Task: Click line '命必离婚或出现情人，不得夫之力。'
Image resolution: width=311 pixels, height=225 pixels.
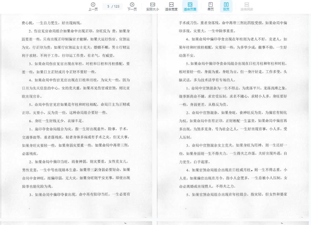Action: tap(208, 186)
